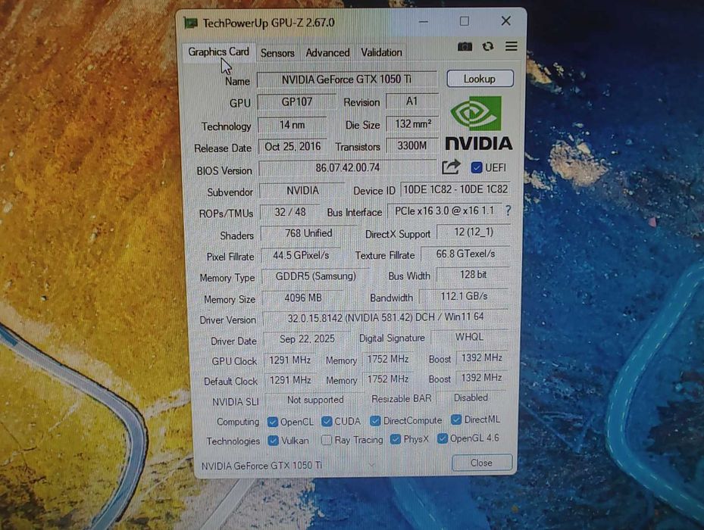Click the NVIDIA logo image
Image resolution: width=704 pixels, height=530 pixels.
tap(479, 123)
